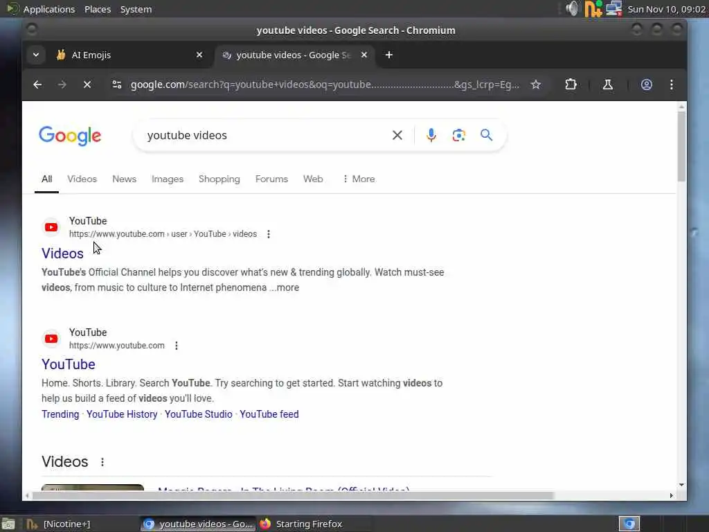Open the Videos result link
709x532 pixels.
pos(62,254)
